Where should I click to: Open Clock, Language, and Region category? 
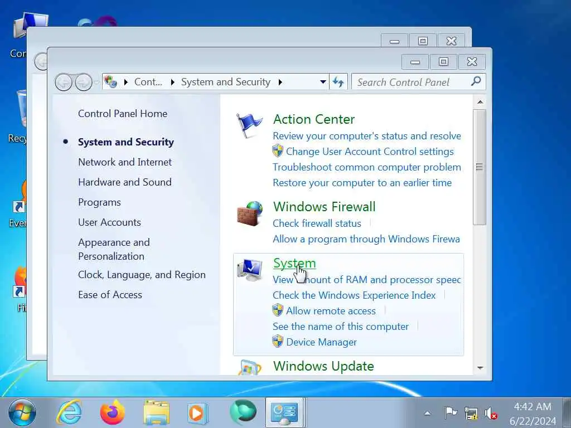point(142,275)
